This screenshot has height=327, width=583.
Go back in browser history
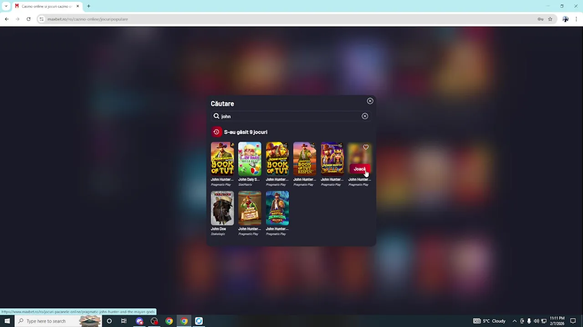tap(6, 19)
